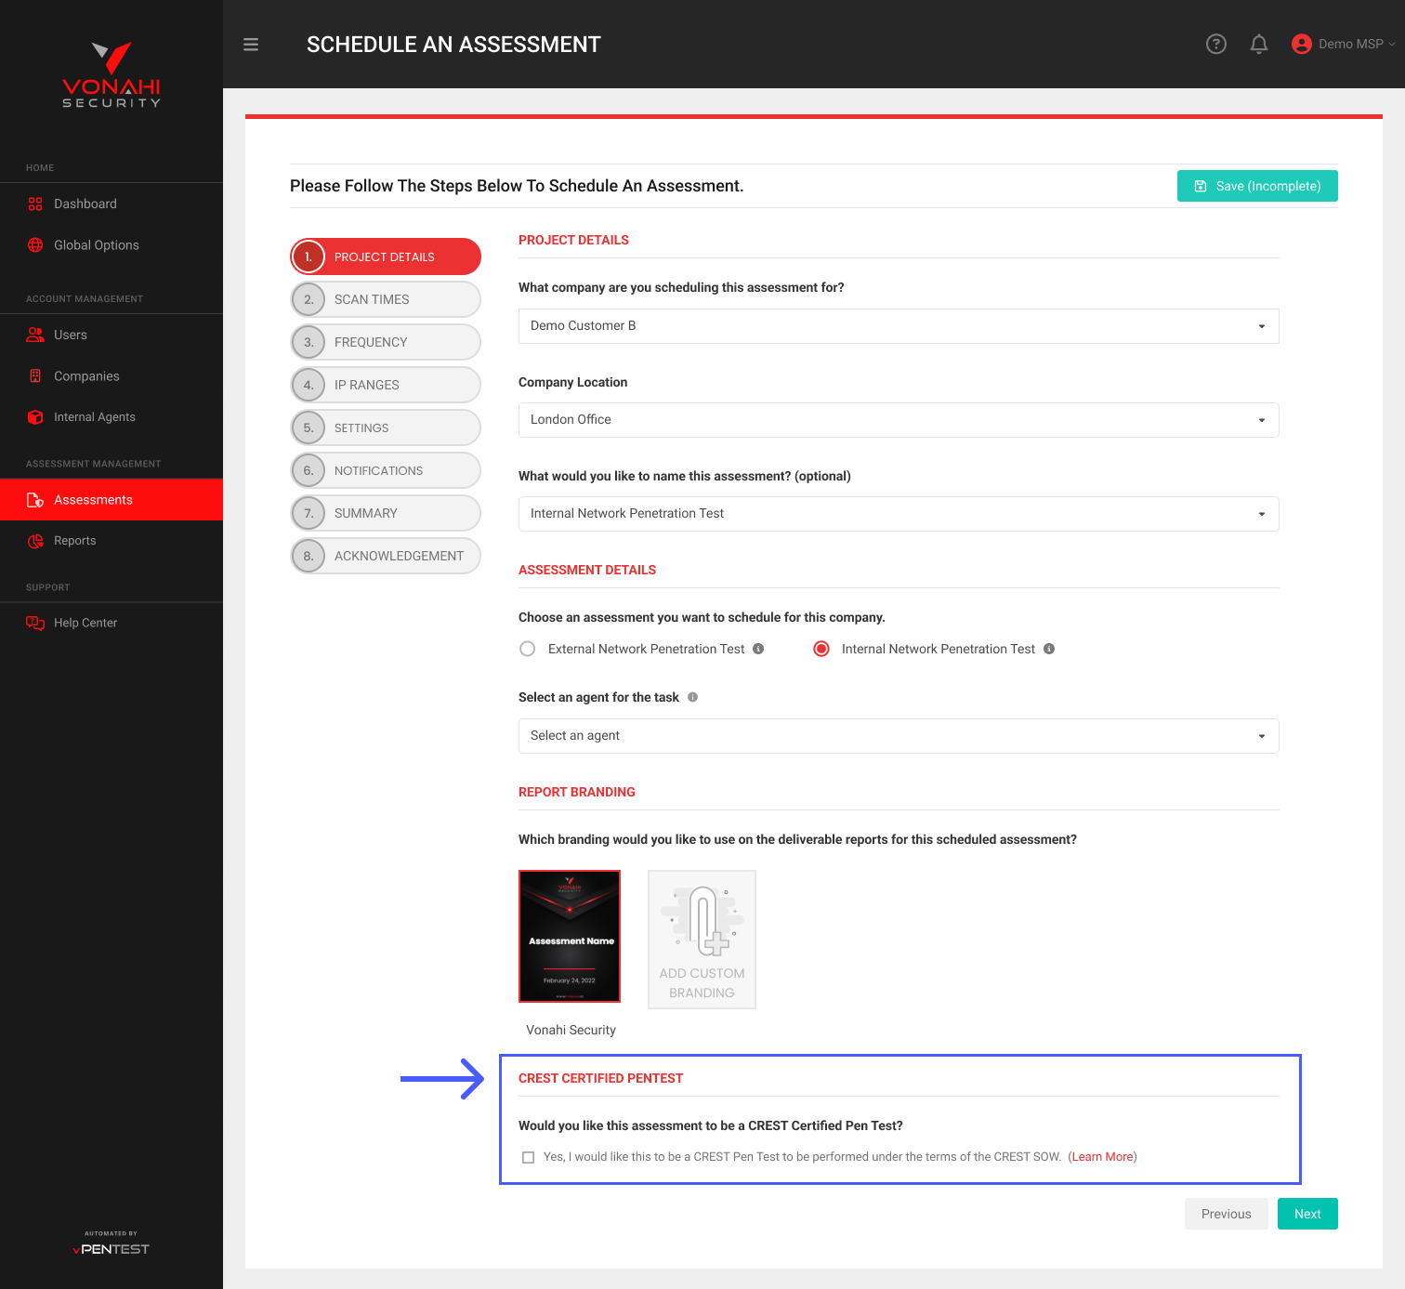
Task: Select Internal Network Penetration Test option
Action: click(821, 649)
